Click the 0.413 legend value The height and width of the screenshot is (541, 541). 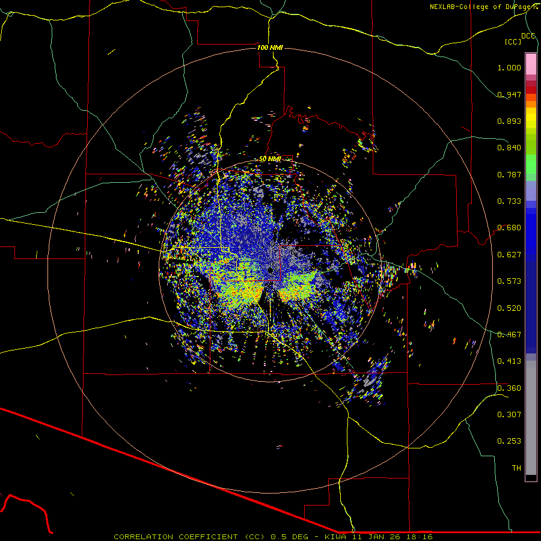[x=509, y=361]
